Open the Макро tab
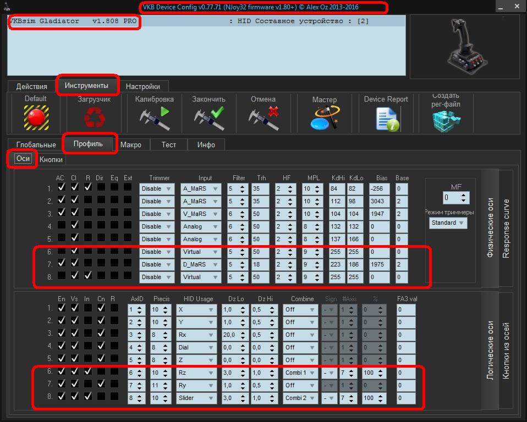Screen dimensions: 527x422 (x=131, y=145)
